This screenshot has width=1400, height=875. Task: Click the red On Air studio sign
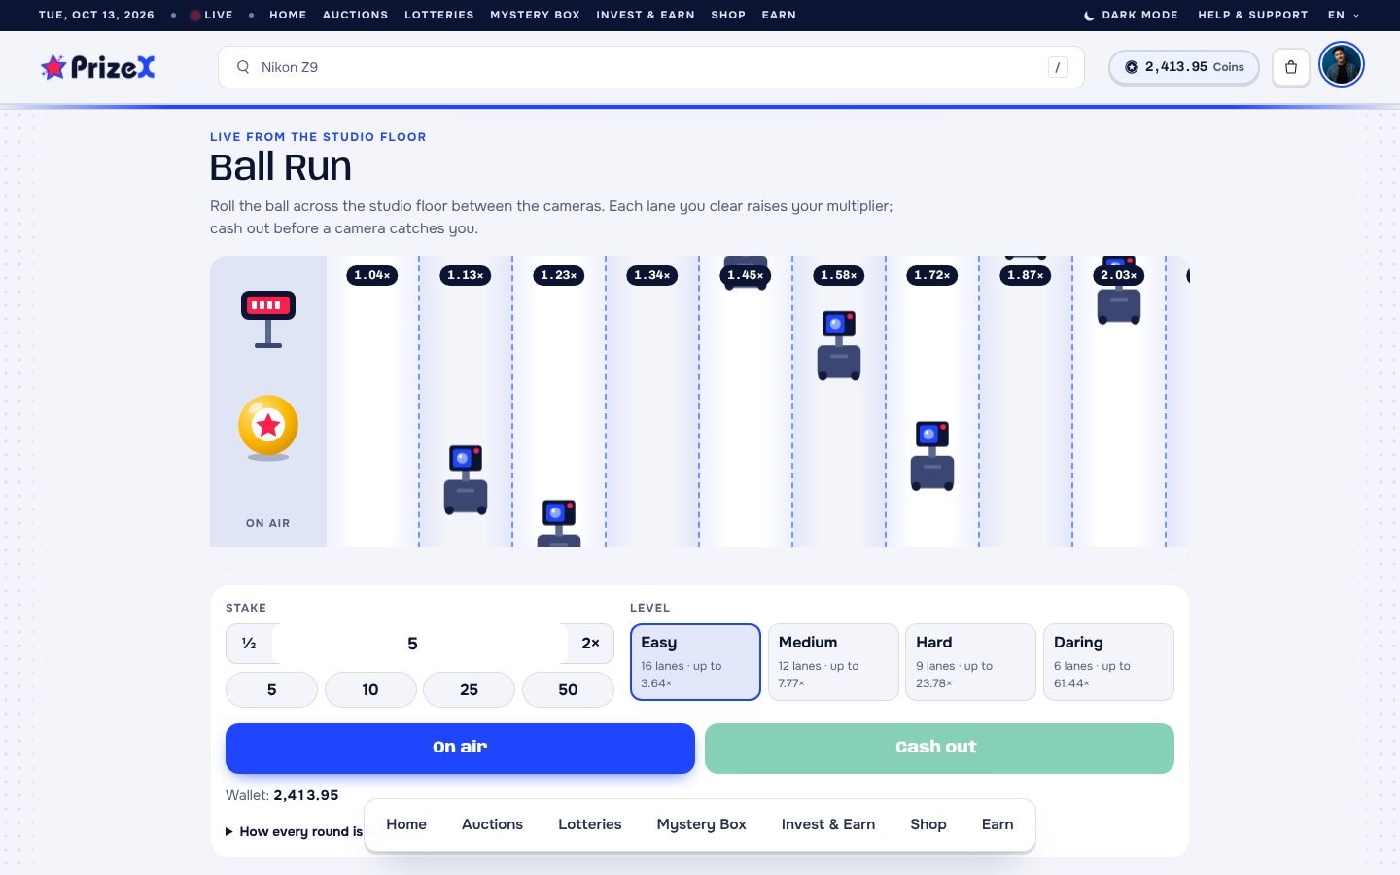pyautogui.click(x=268, y=319)
